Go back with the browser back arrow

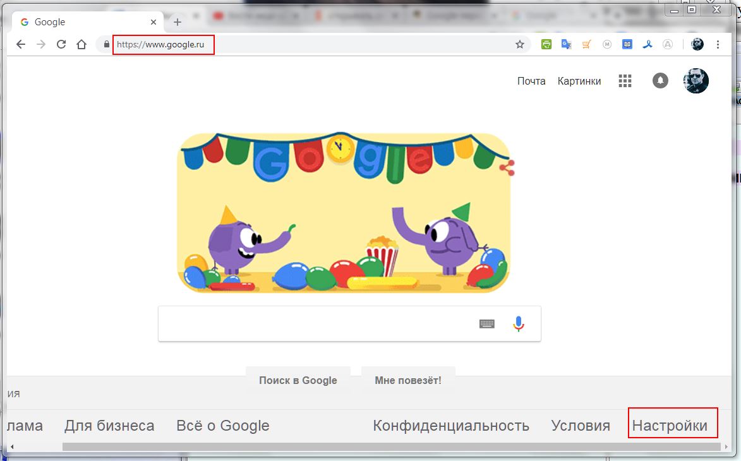click(x=20, y=44)
